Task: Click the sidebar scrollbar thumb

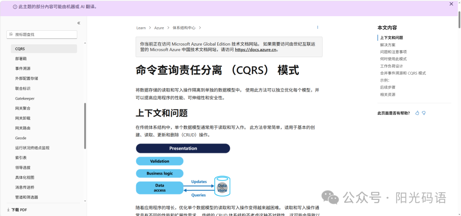Action: (x=85, y=126)
